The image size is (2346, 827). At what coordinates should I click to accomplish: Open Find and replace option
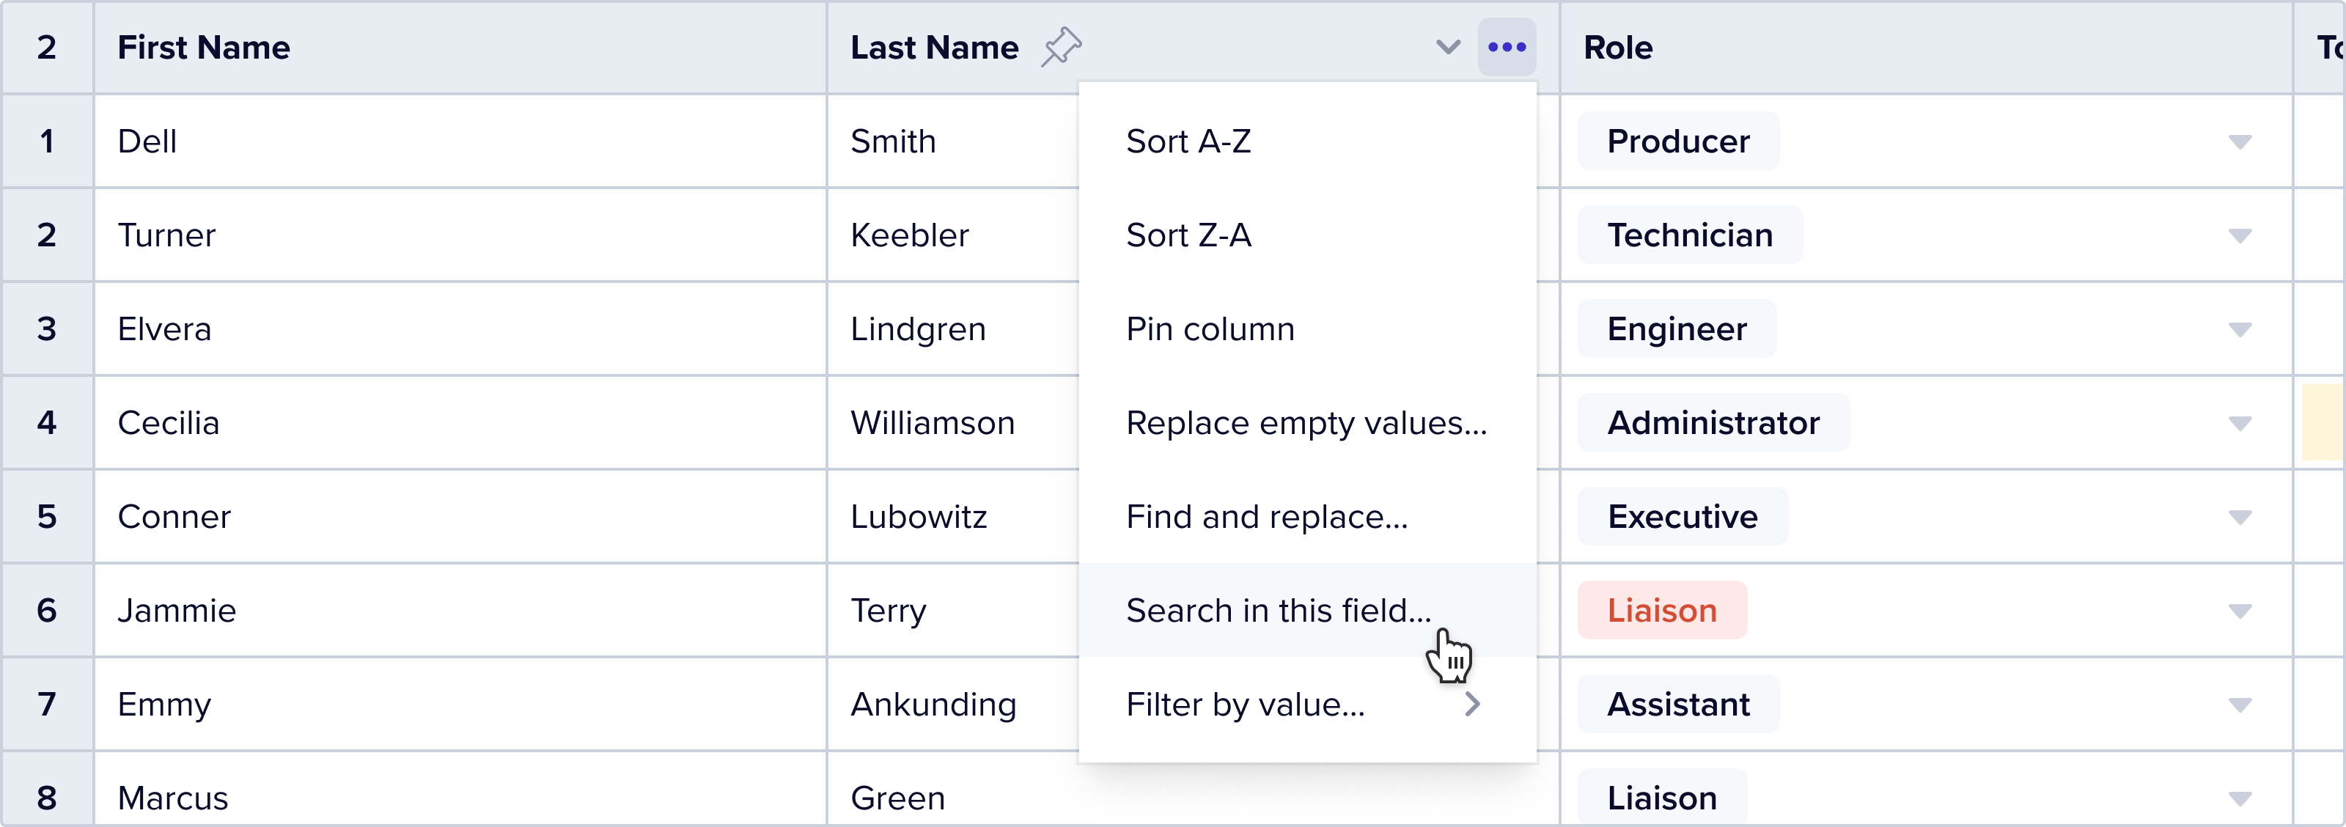(1266, 516)
